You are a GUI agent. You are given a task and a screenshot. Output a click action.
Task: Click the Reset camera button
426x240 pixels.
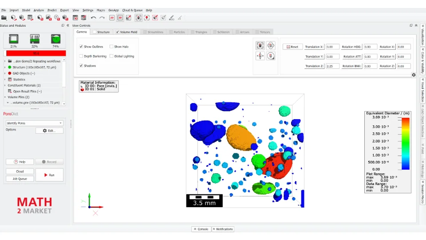coord(292,47)
